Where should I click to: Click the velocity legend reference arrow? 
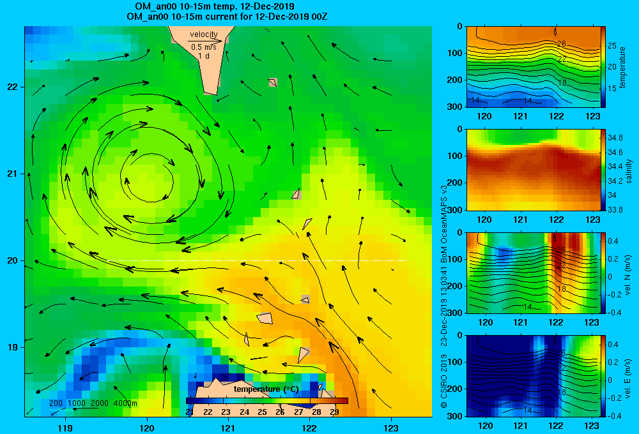[205, 41]
